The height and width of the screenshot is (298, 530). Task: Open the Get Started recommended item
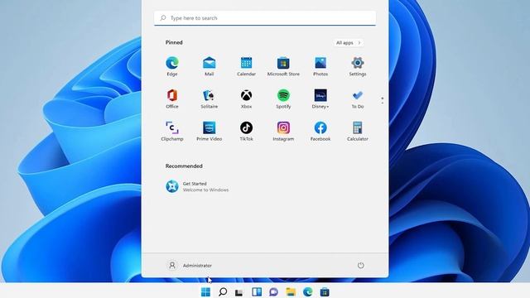[197, 186]
